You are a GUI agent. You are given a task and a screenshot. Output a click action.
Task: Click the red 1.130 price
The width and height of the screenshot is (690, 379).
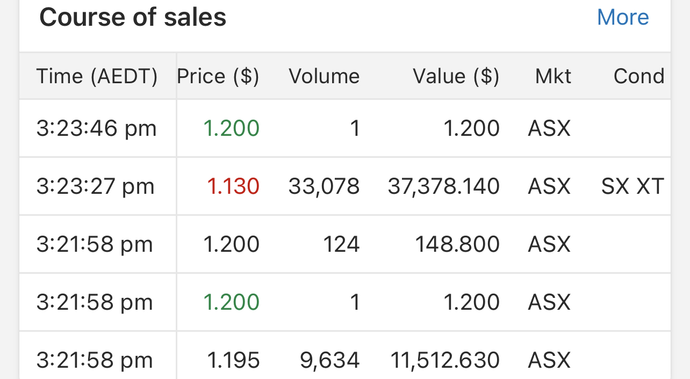tap(233, 186)
